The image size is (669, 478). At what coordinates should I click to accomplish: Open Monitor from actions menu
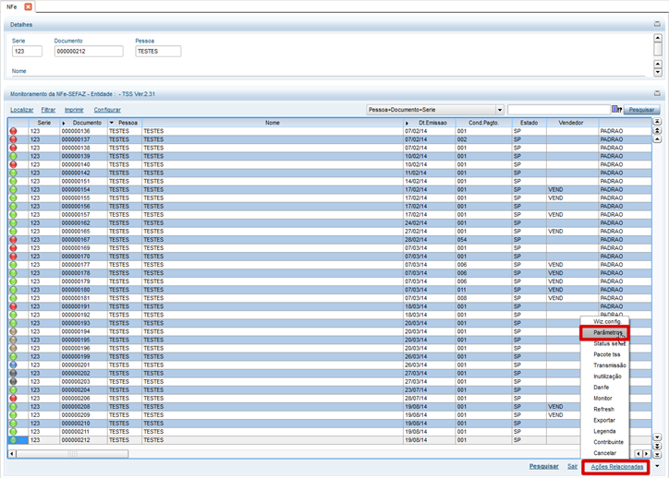(602, 399)
